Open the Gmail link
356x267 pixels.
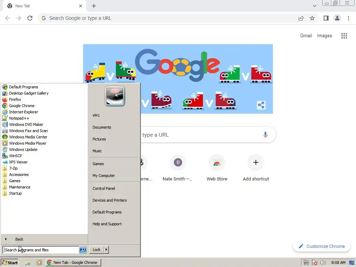(x=306, y=36)
